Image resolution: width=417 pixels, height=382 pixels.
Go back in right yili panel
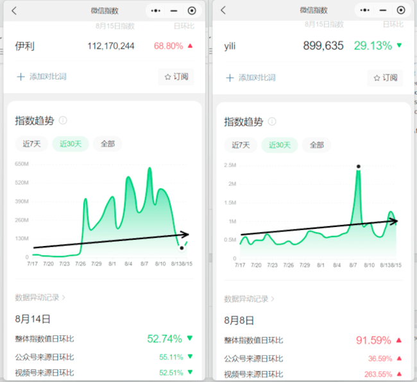pyautogui.click(x=223, y=10)
